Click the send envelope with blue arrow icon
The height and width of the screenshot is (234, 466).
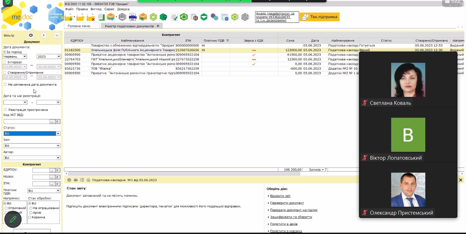tap(110, 17)
